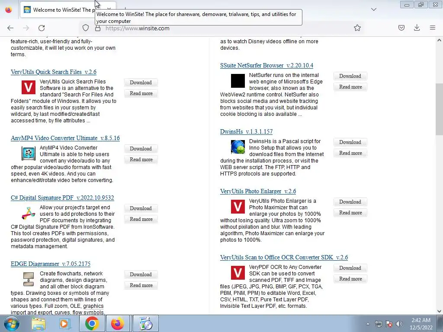Open the VeryUtils Photo Enlarger v.2.6 link

click(258, 191)
